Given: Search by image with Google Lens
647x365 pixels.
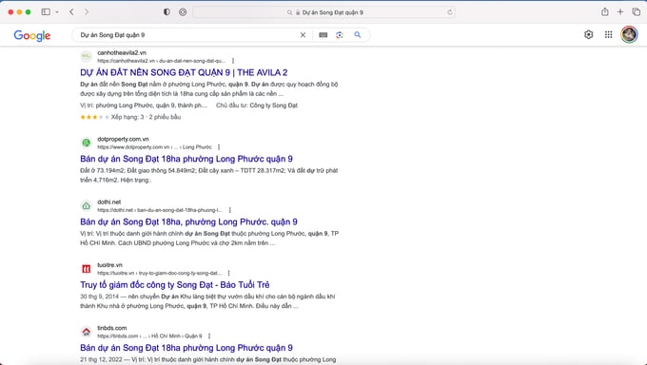Looking at the screenshot, I should pyautogui.click(x=340, y=35).
